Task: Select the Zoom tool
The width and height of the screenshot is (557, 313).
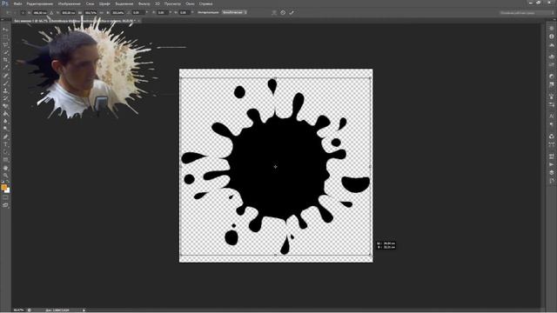Action: tap(5, 176)
